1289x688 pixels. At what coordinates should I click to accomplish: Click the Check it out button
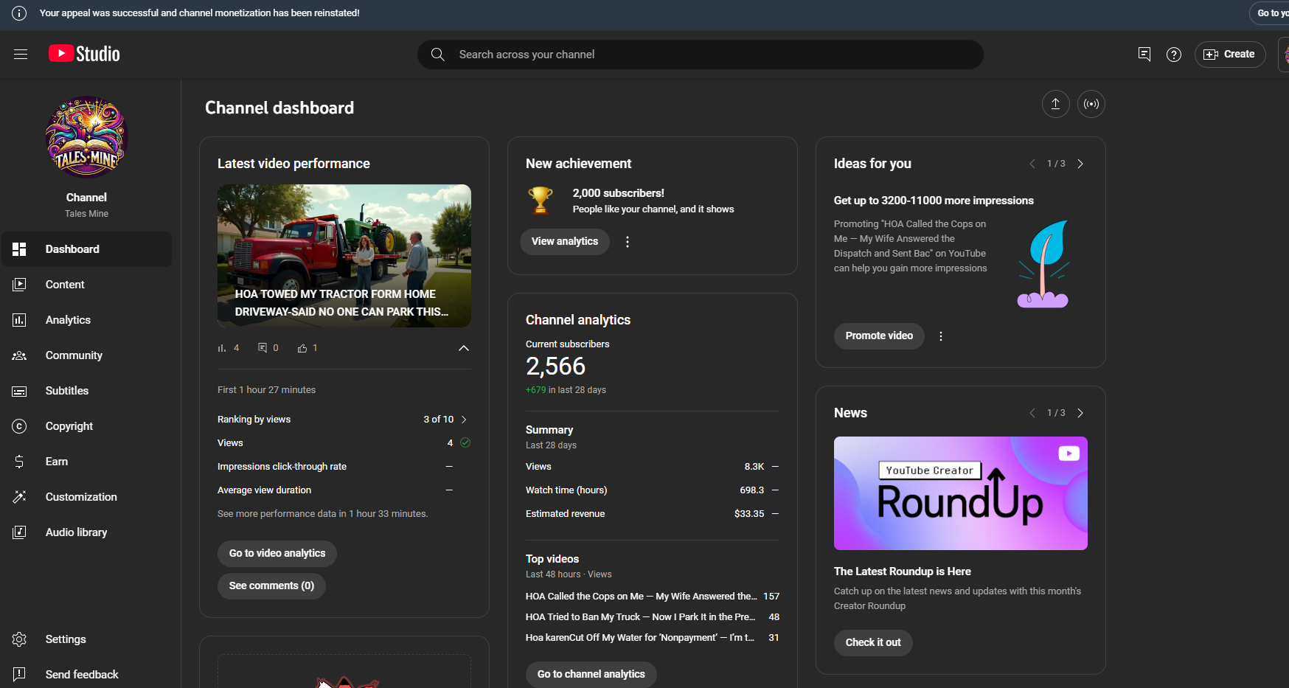873,643
